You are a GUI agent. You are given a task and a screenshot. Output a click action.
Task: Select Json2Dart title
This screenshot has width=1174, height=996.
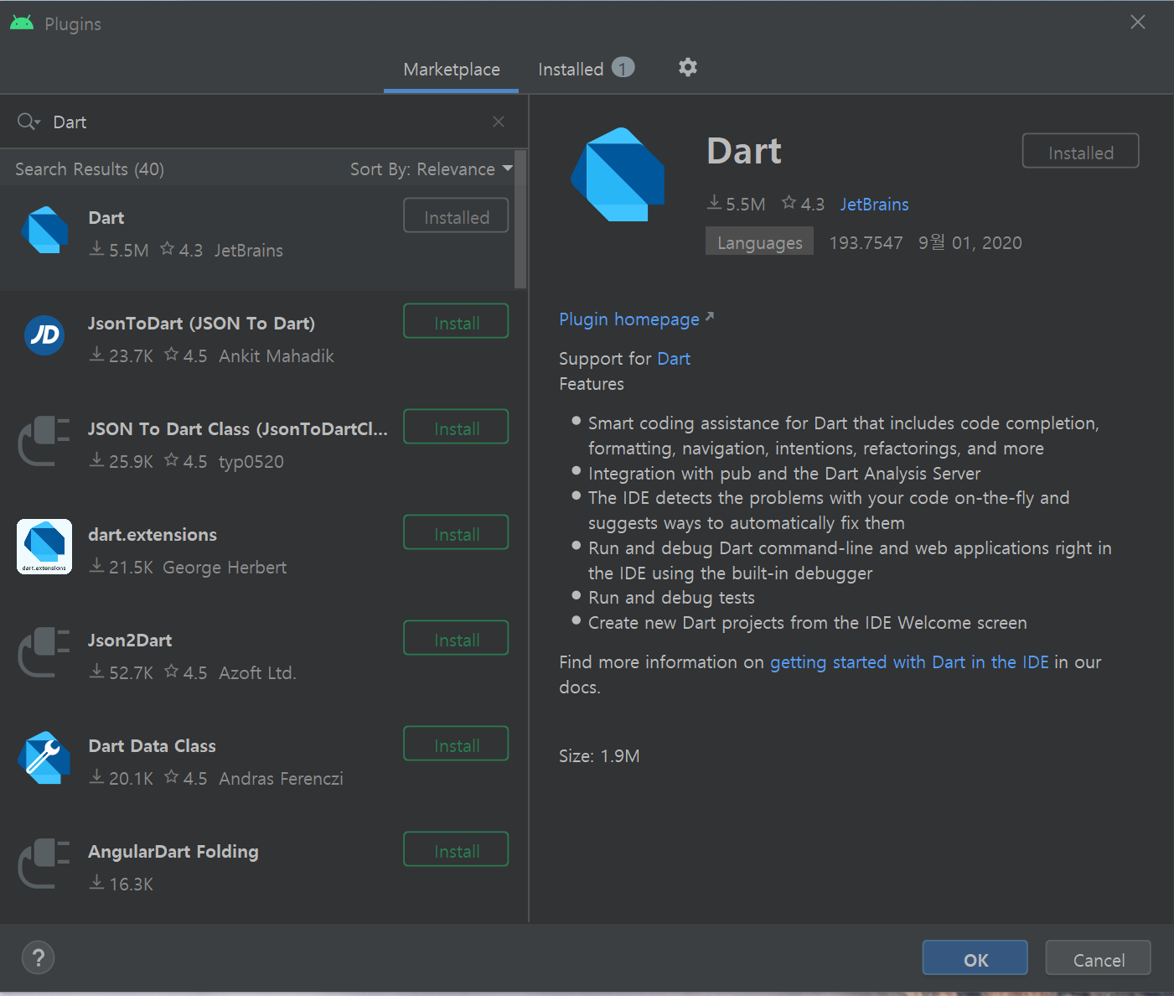130,641
